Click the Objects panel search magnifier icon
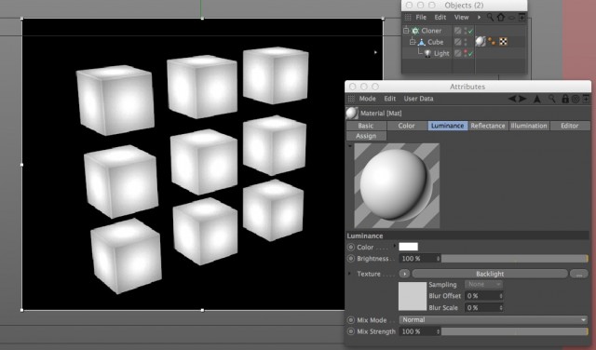This screenshot has width=596, height=350. click(x=491, y=17)
